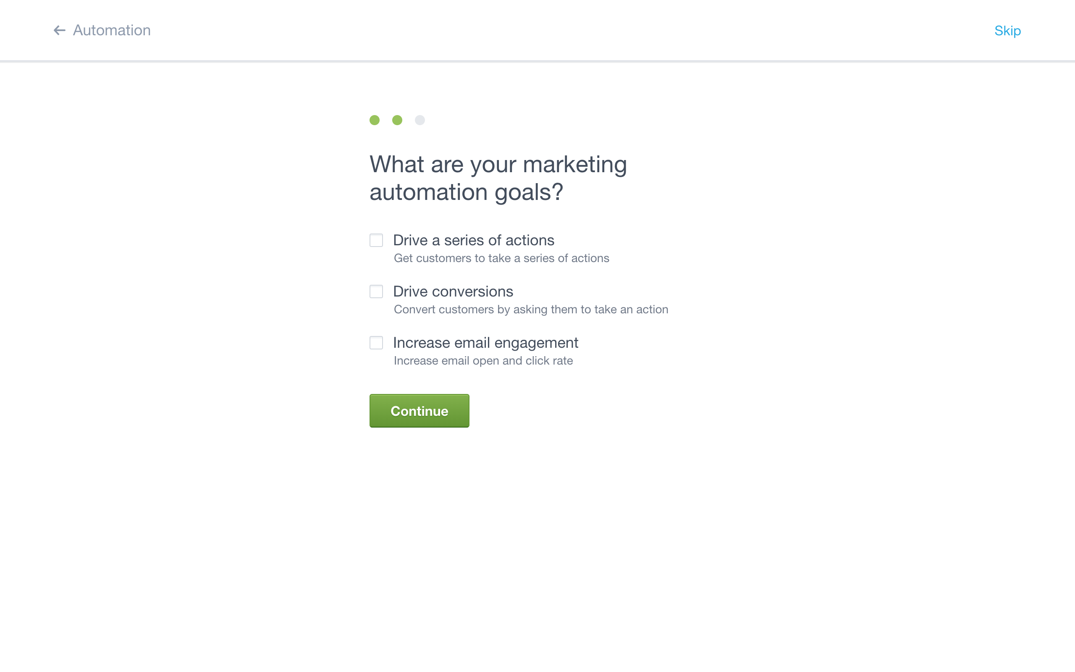Click 'Get customers to take a series of actions'
Image resolution: width=1075 pixels, height=672 pixels.
click(x=501, y=258)
